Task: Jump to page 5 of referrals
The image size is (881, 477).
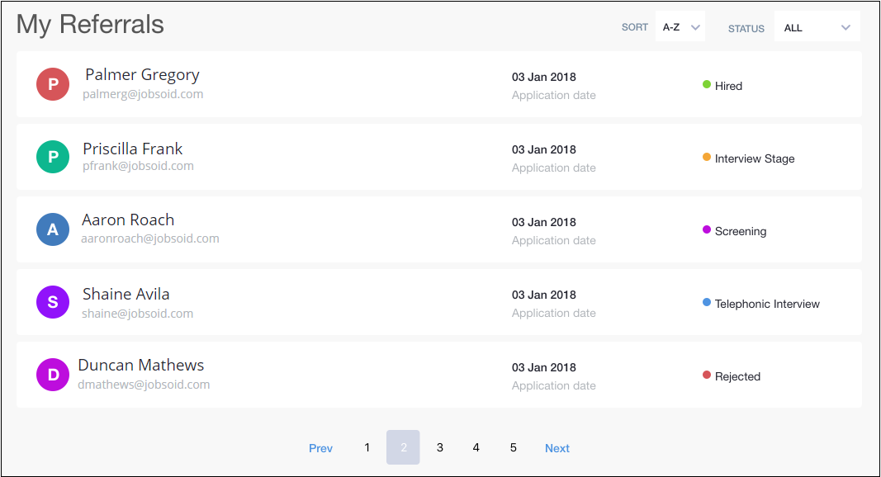Action: click(514, 447)
